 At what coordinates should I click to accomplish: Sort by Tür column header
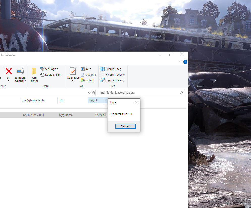[x=72, y=100]
